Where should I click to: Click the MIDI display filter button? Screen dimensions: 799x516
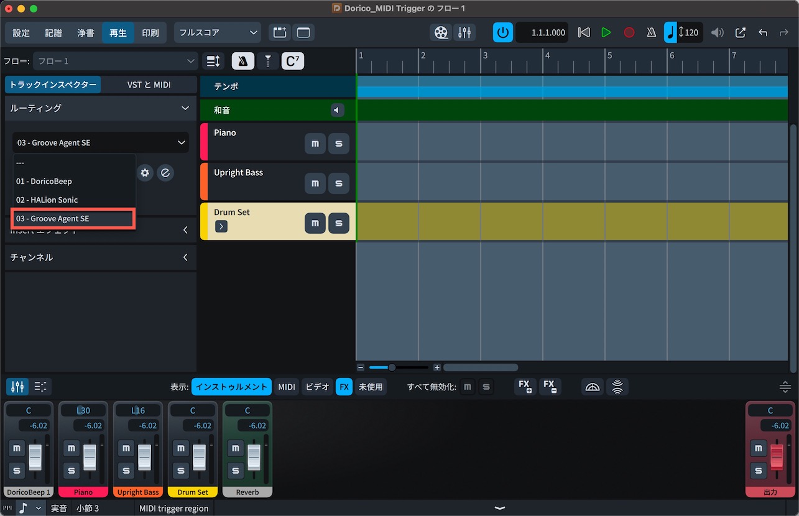coord(287,387)
